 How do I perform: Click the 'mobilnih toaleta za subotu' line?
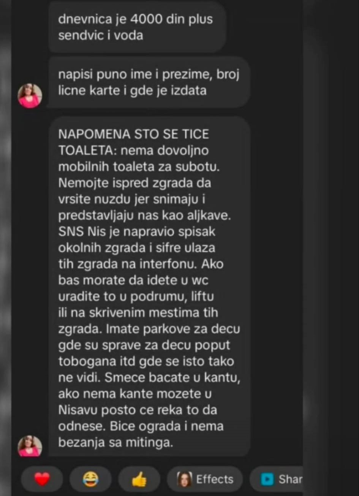click(139, 167)
